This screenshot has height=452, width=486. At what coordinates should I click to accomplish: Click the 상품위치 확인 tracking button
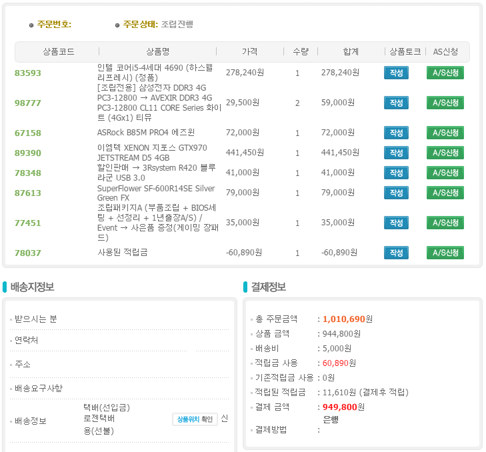pos(195,419)
